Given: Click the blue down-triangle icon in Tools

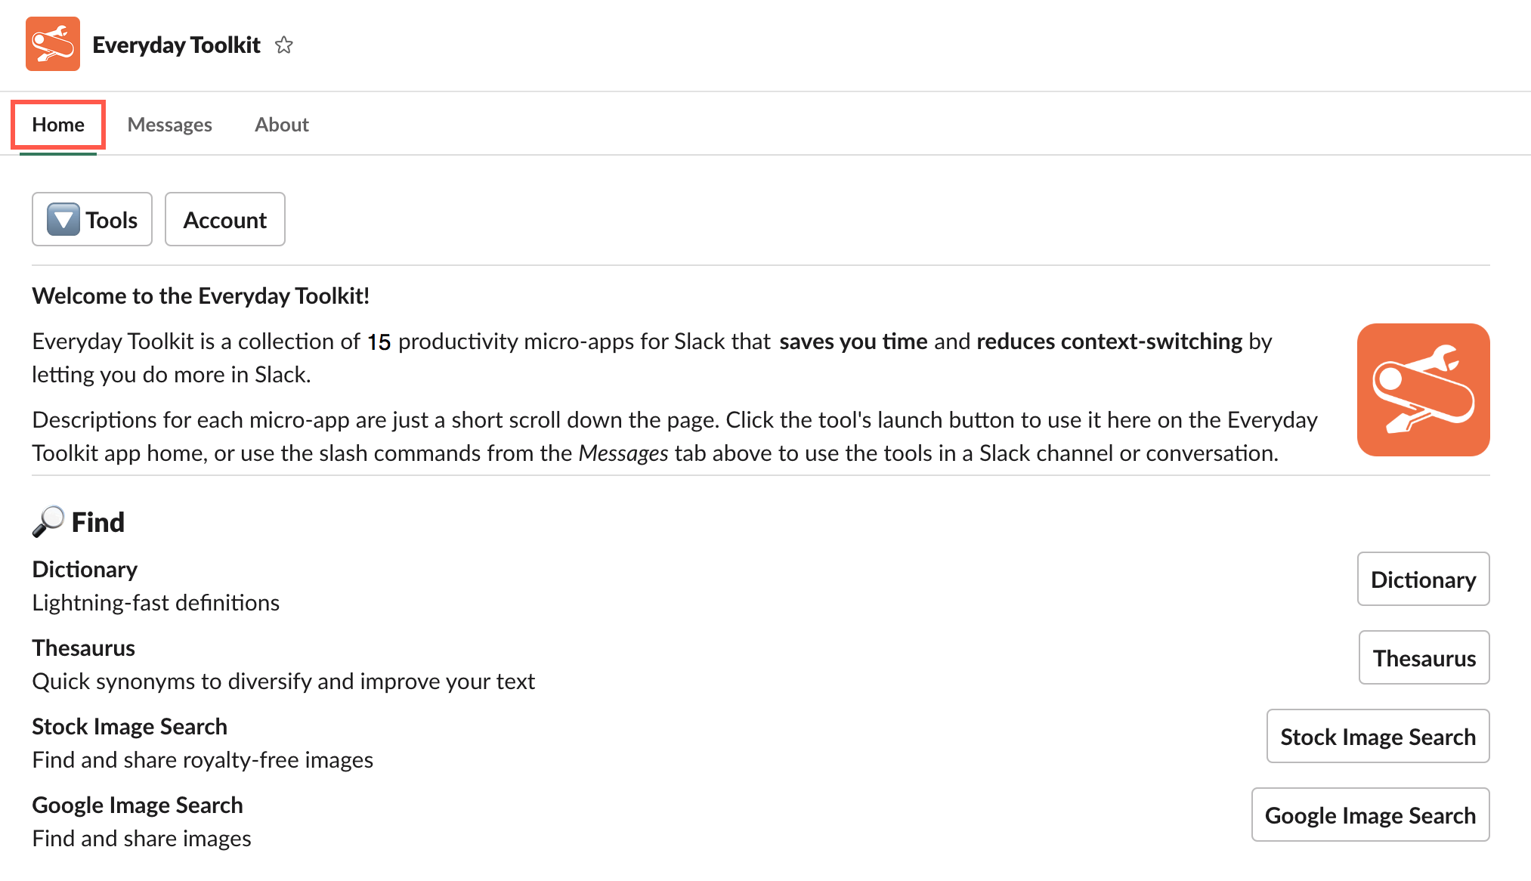Looking at the screenshot, I should (x=63, y=220).
